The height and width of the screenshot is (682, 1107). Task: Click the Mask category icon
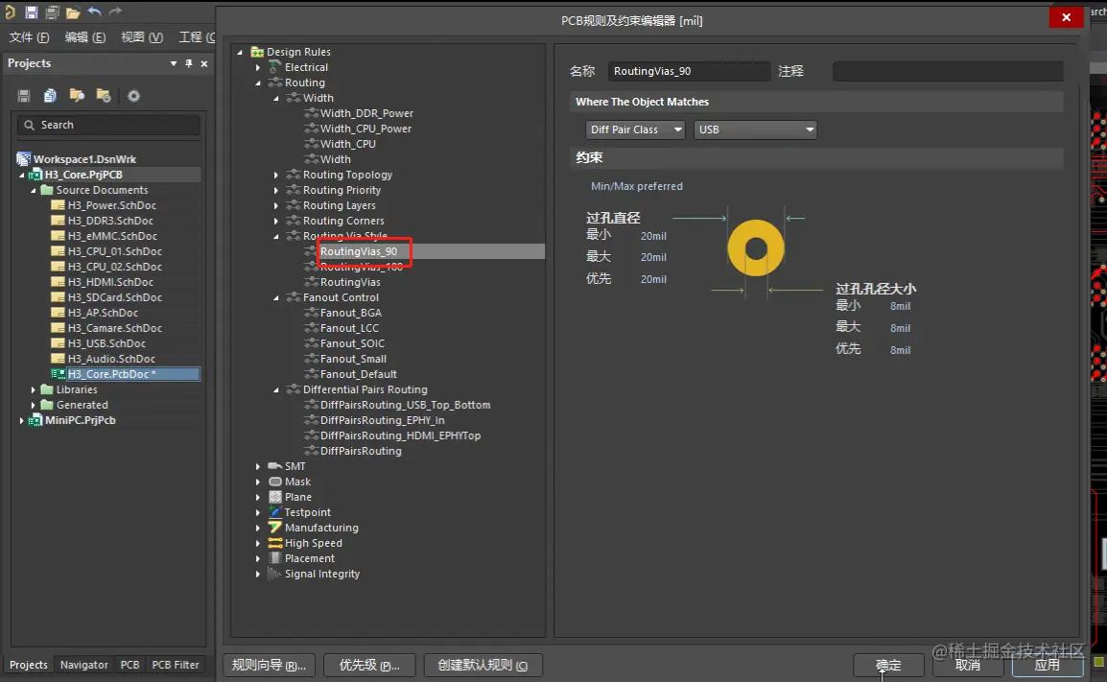tap(275, 482)
